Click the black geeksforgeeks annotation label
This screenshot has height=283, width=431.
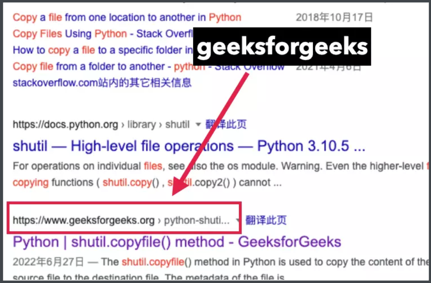282,46
